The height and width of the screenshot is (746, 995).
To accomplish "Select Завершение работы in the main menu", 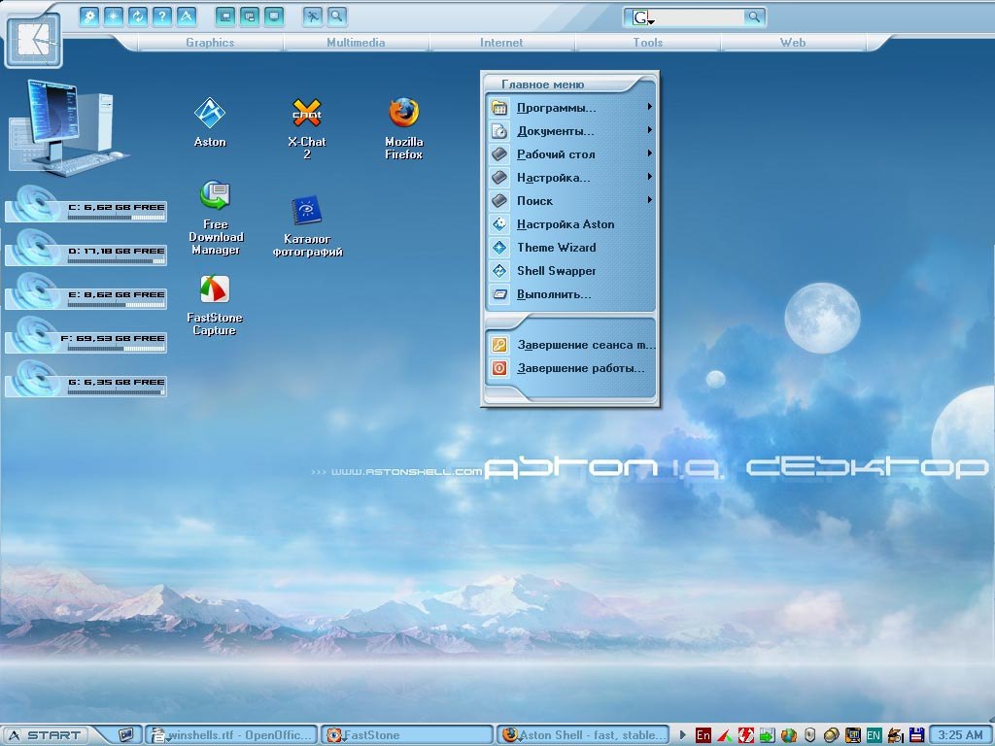I will coord(569,368).
